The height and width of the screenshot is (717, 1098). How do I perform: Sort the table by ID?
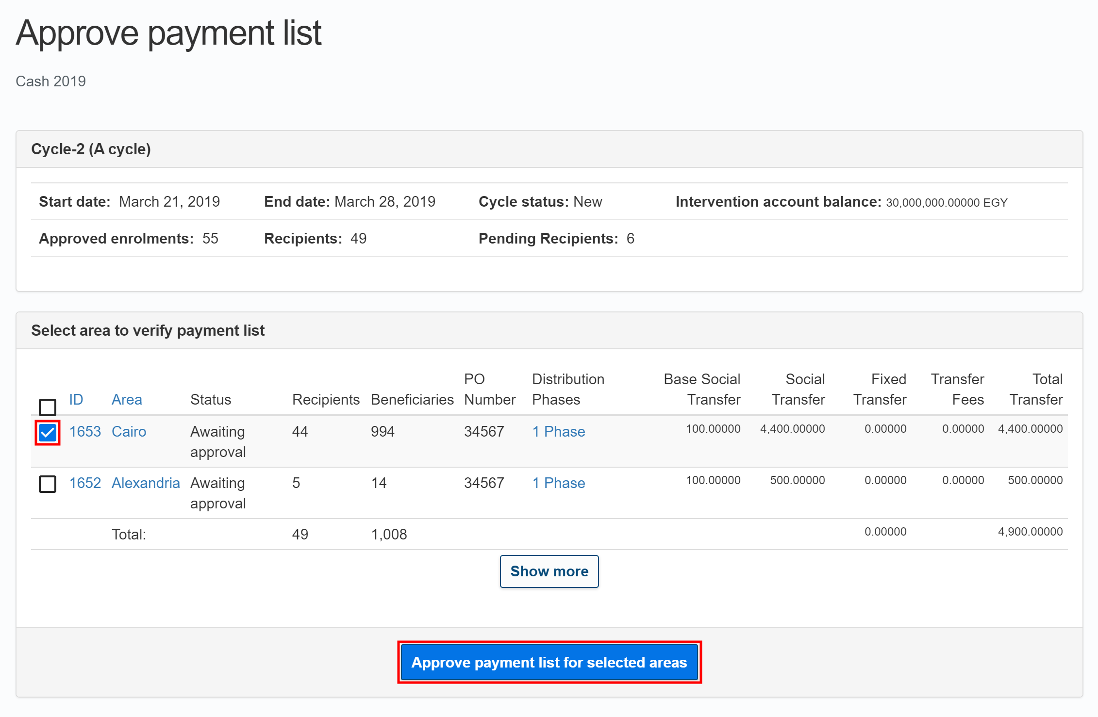[x=75, y=399]
